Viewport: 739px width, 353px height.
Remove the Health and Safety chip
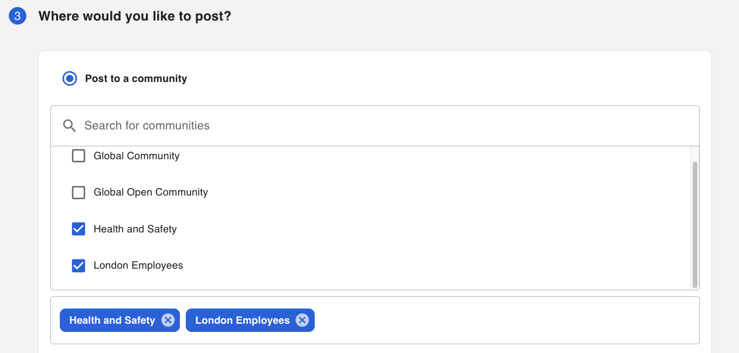click(x=168, y=320)
